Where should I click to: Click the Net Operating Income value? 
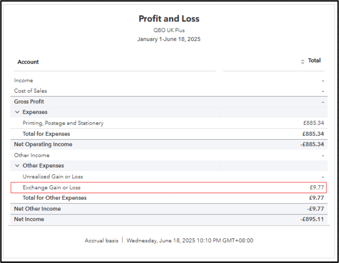312,144
